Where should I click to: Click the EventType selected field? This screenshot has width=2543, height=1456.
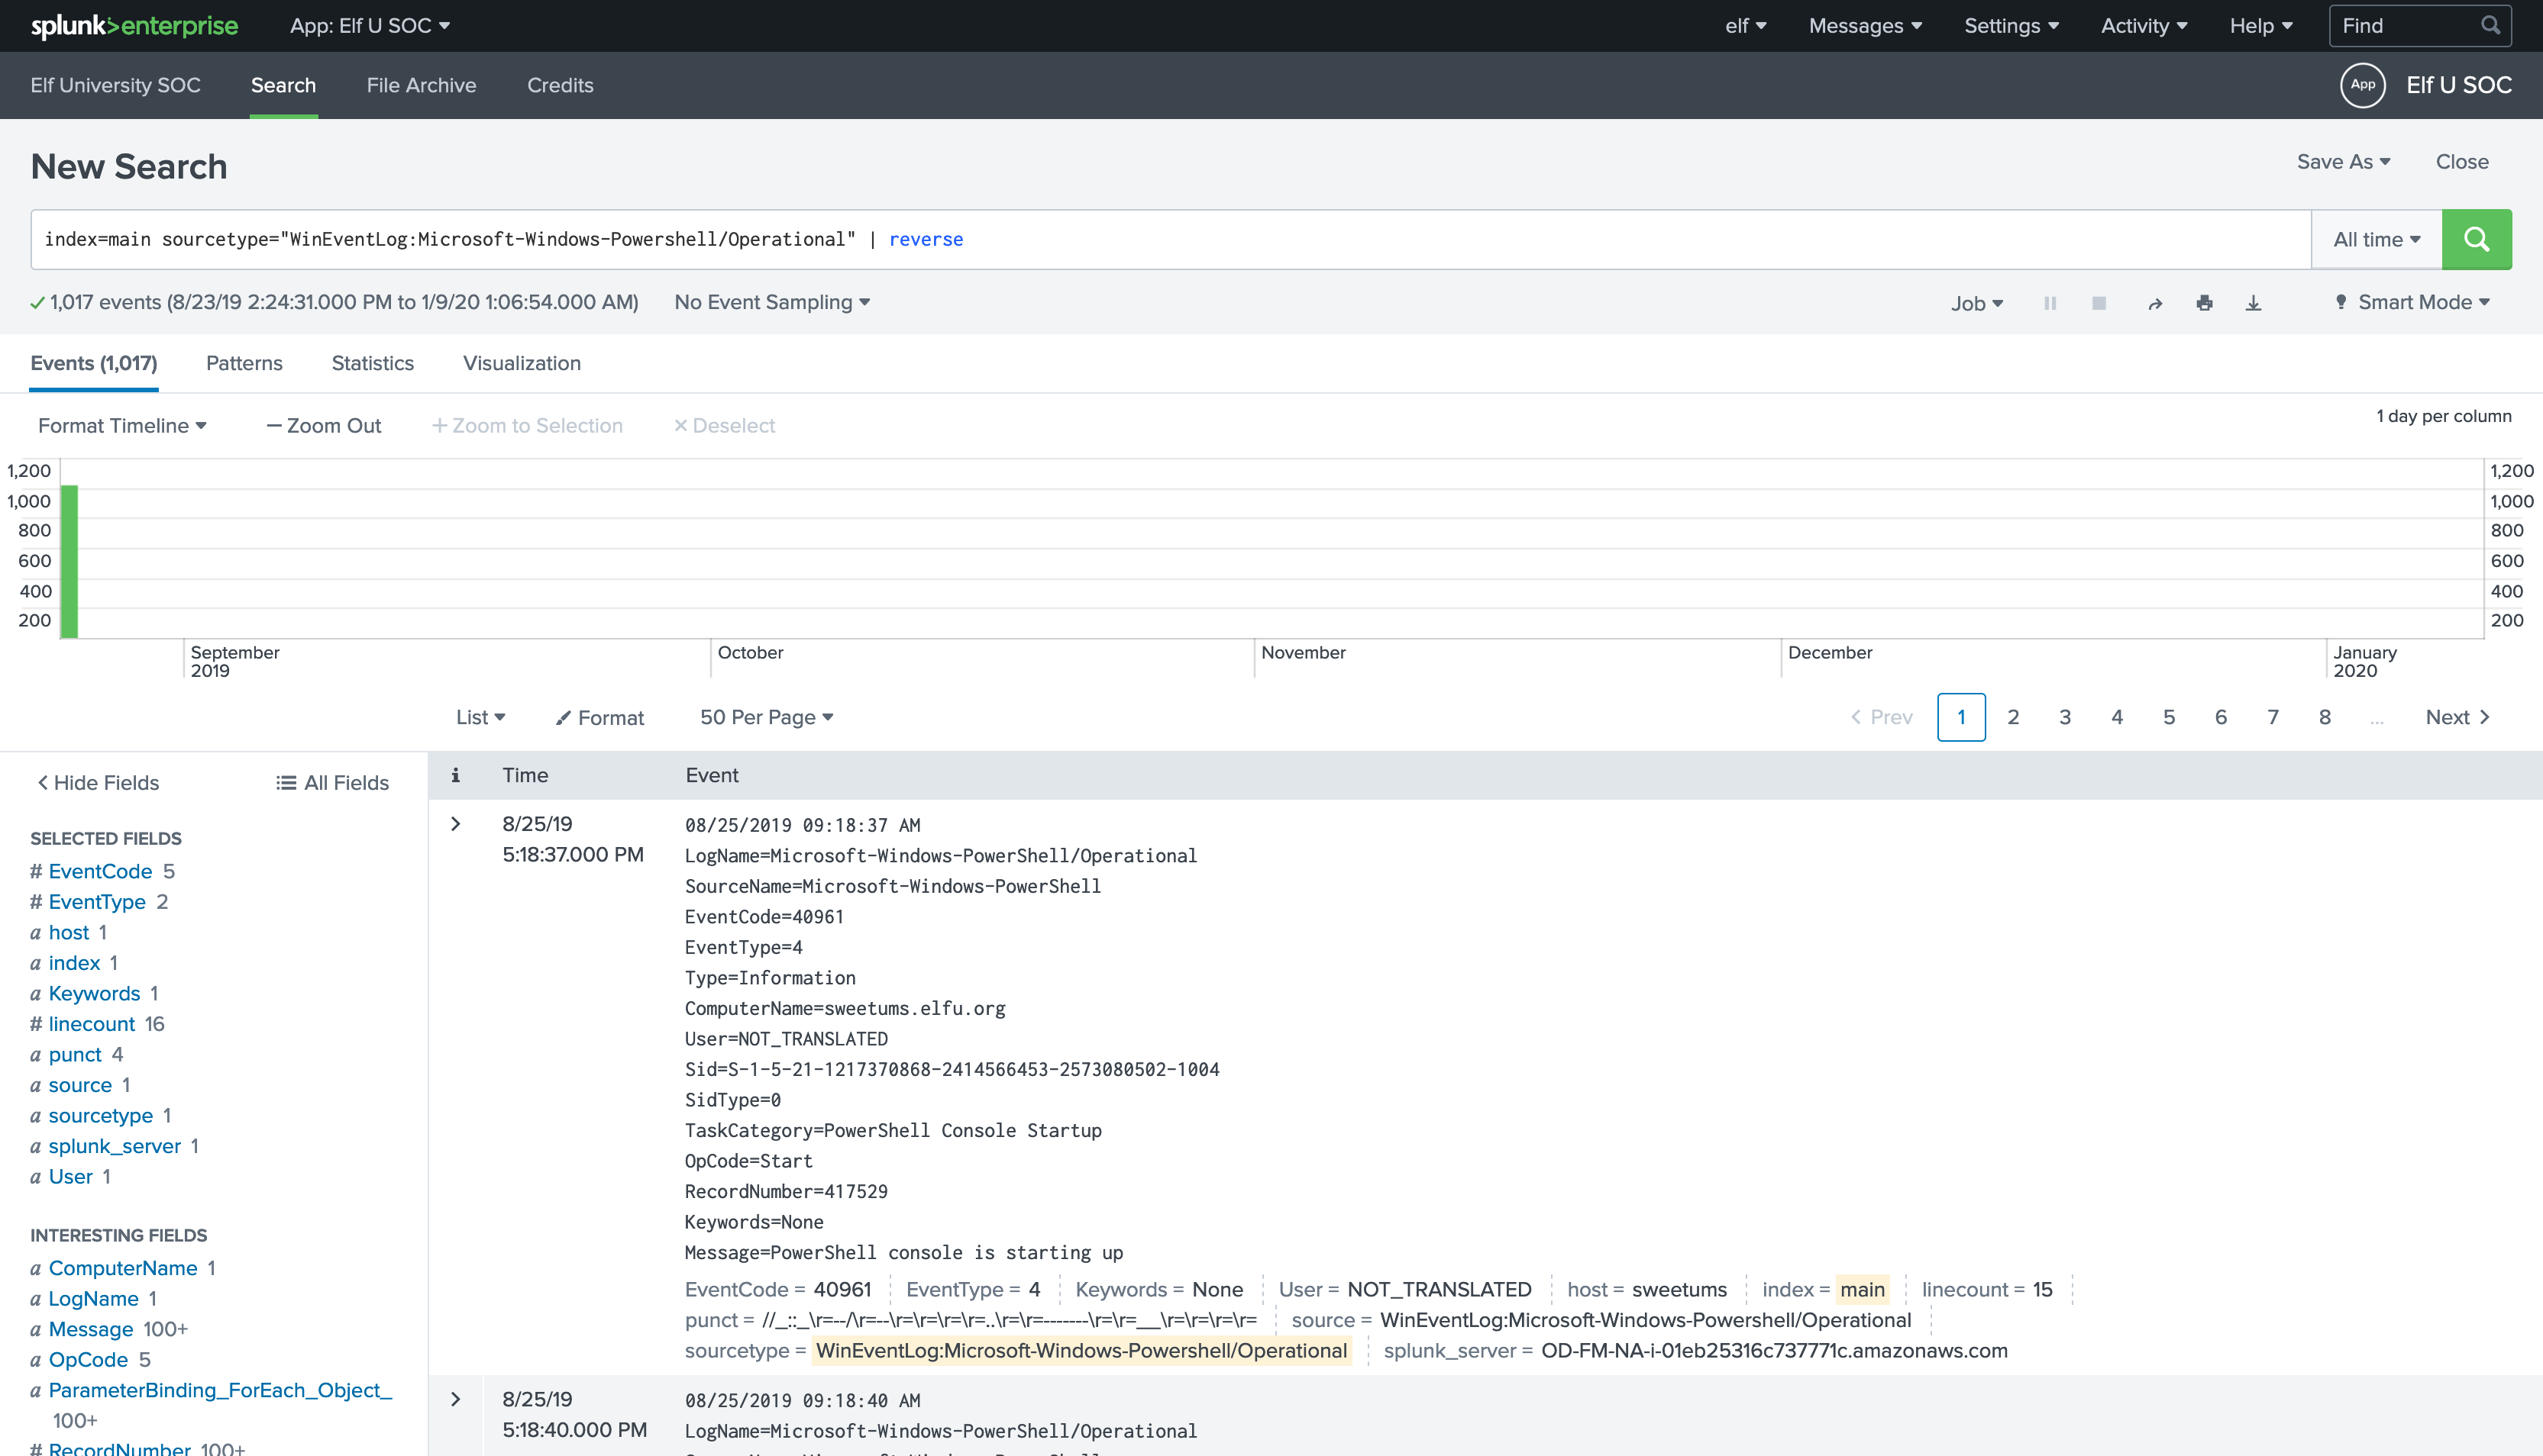click(x=97, y=902)
